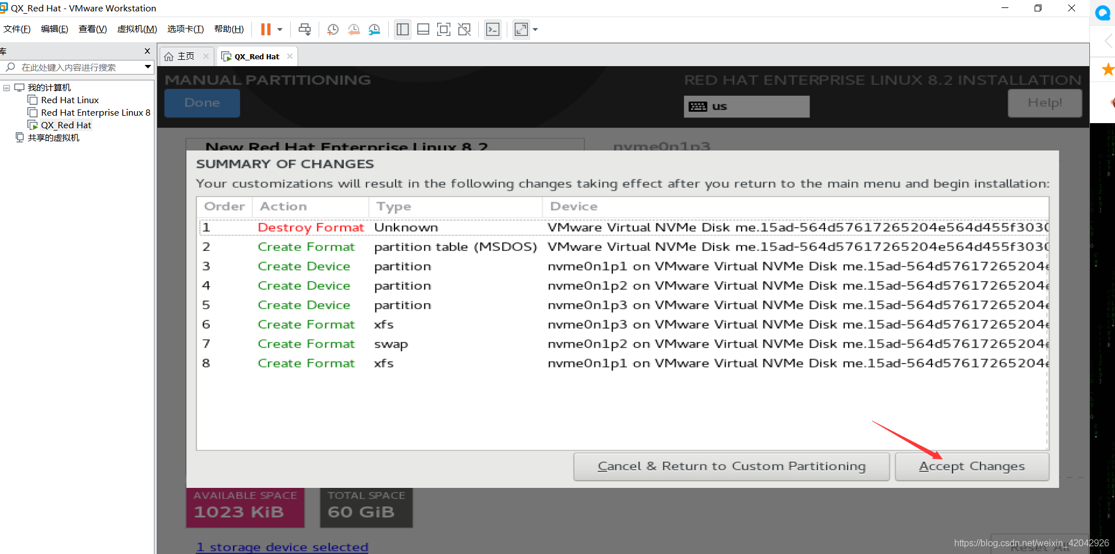This screenshot has height=554, width=1115.
Task: Click the Type column header
Action: (455, 206)
